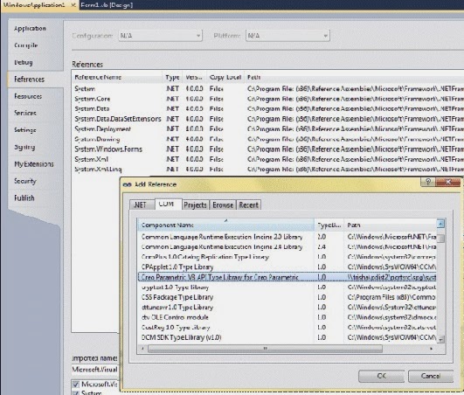Sort by Component Name column header
Viewport: 464px width, 395px height.
click(x=226, y=225)
